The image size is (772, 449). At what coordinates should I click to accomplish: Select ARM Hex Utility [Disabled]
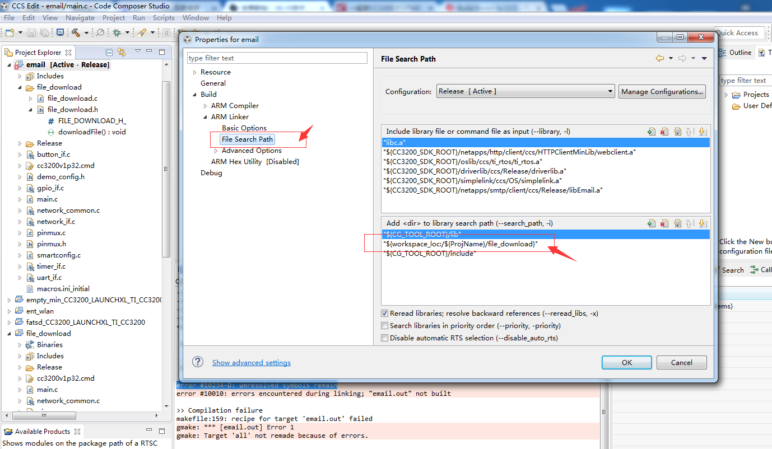[x=255, y=162]
